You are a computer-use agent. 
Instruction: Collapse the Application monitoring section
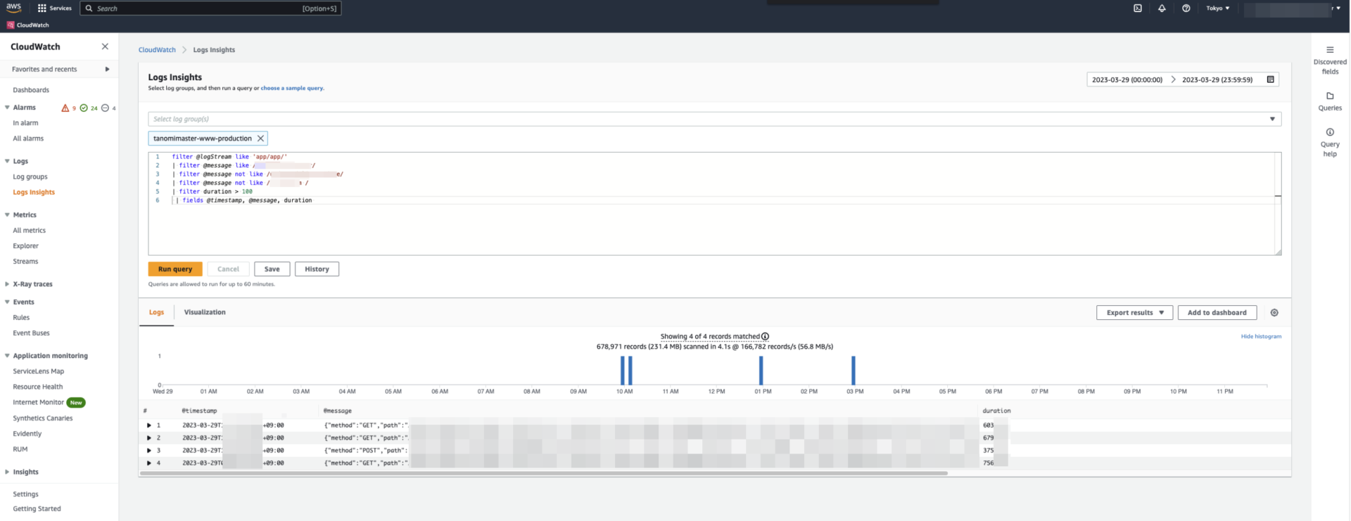[7, 356]
